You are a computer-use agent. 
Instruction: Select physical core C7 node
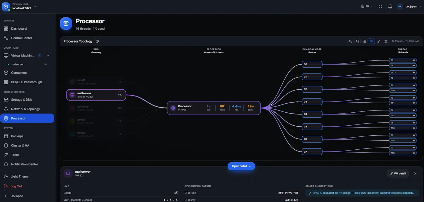[312, 152]
